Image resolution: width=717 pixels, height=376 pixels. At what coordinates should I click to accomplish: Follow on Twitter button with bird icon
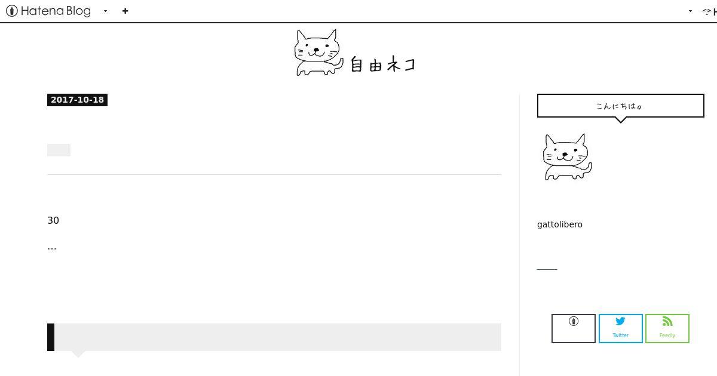pos(620,328)
